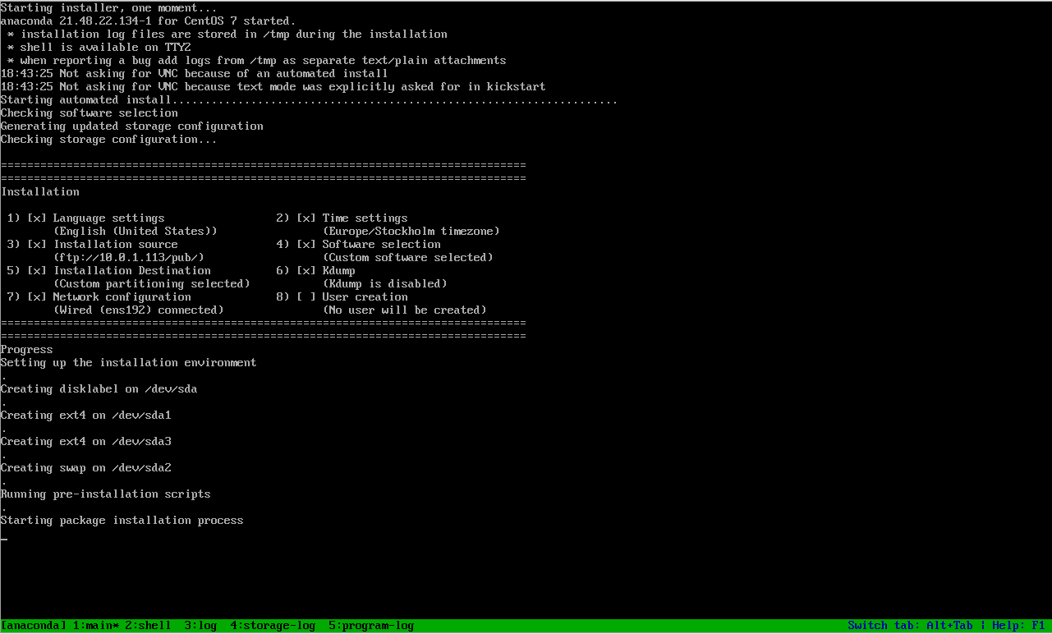Click the 'Help: F1' hint

point(1018,626)
